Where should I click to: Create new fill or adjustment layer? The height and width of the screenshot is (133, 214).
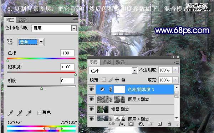(141, 124)
